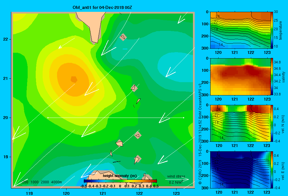Click longitude label '123' on main map axis

[176, 193]
